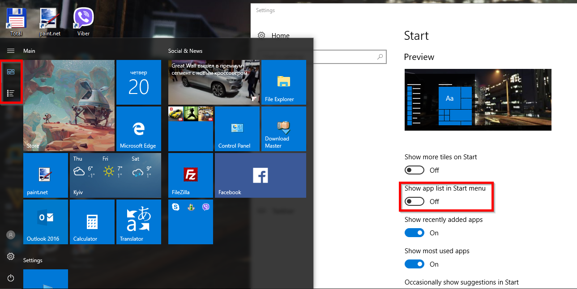Enable Show more tiles on Start

pos(414,170)
